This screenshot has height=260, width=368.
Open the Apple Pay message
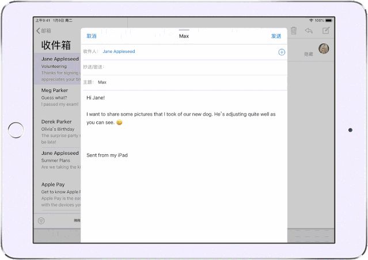coord(58,194)
